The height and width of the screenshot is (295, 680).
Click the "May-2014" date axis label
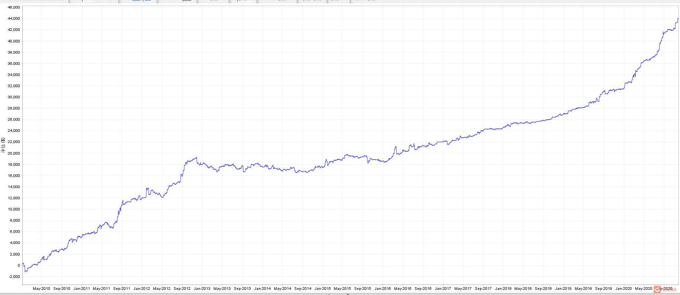click(283, 289)
